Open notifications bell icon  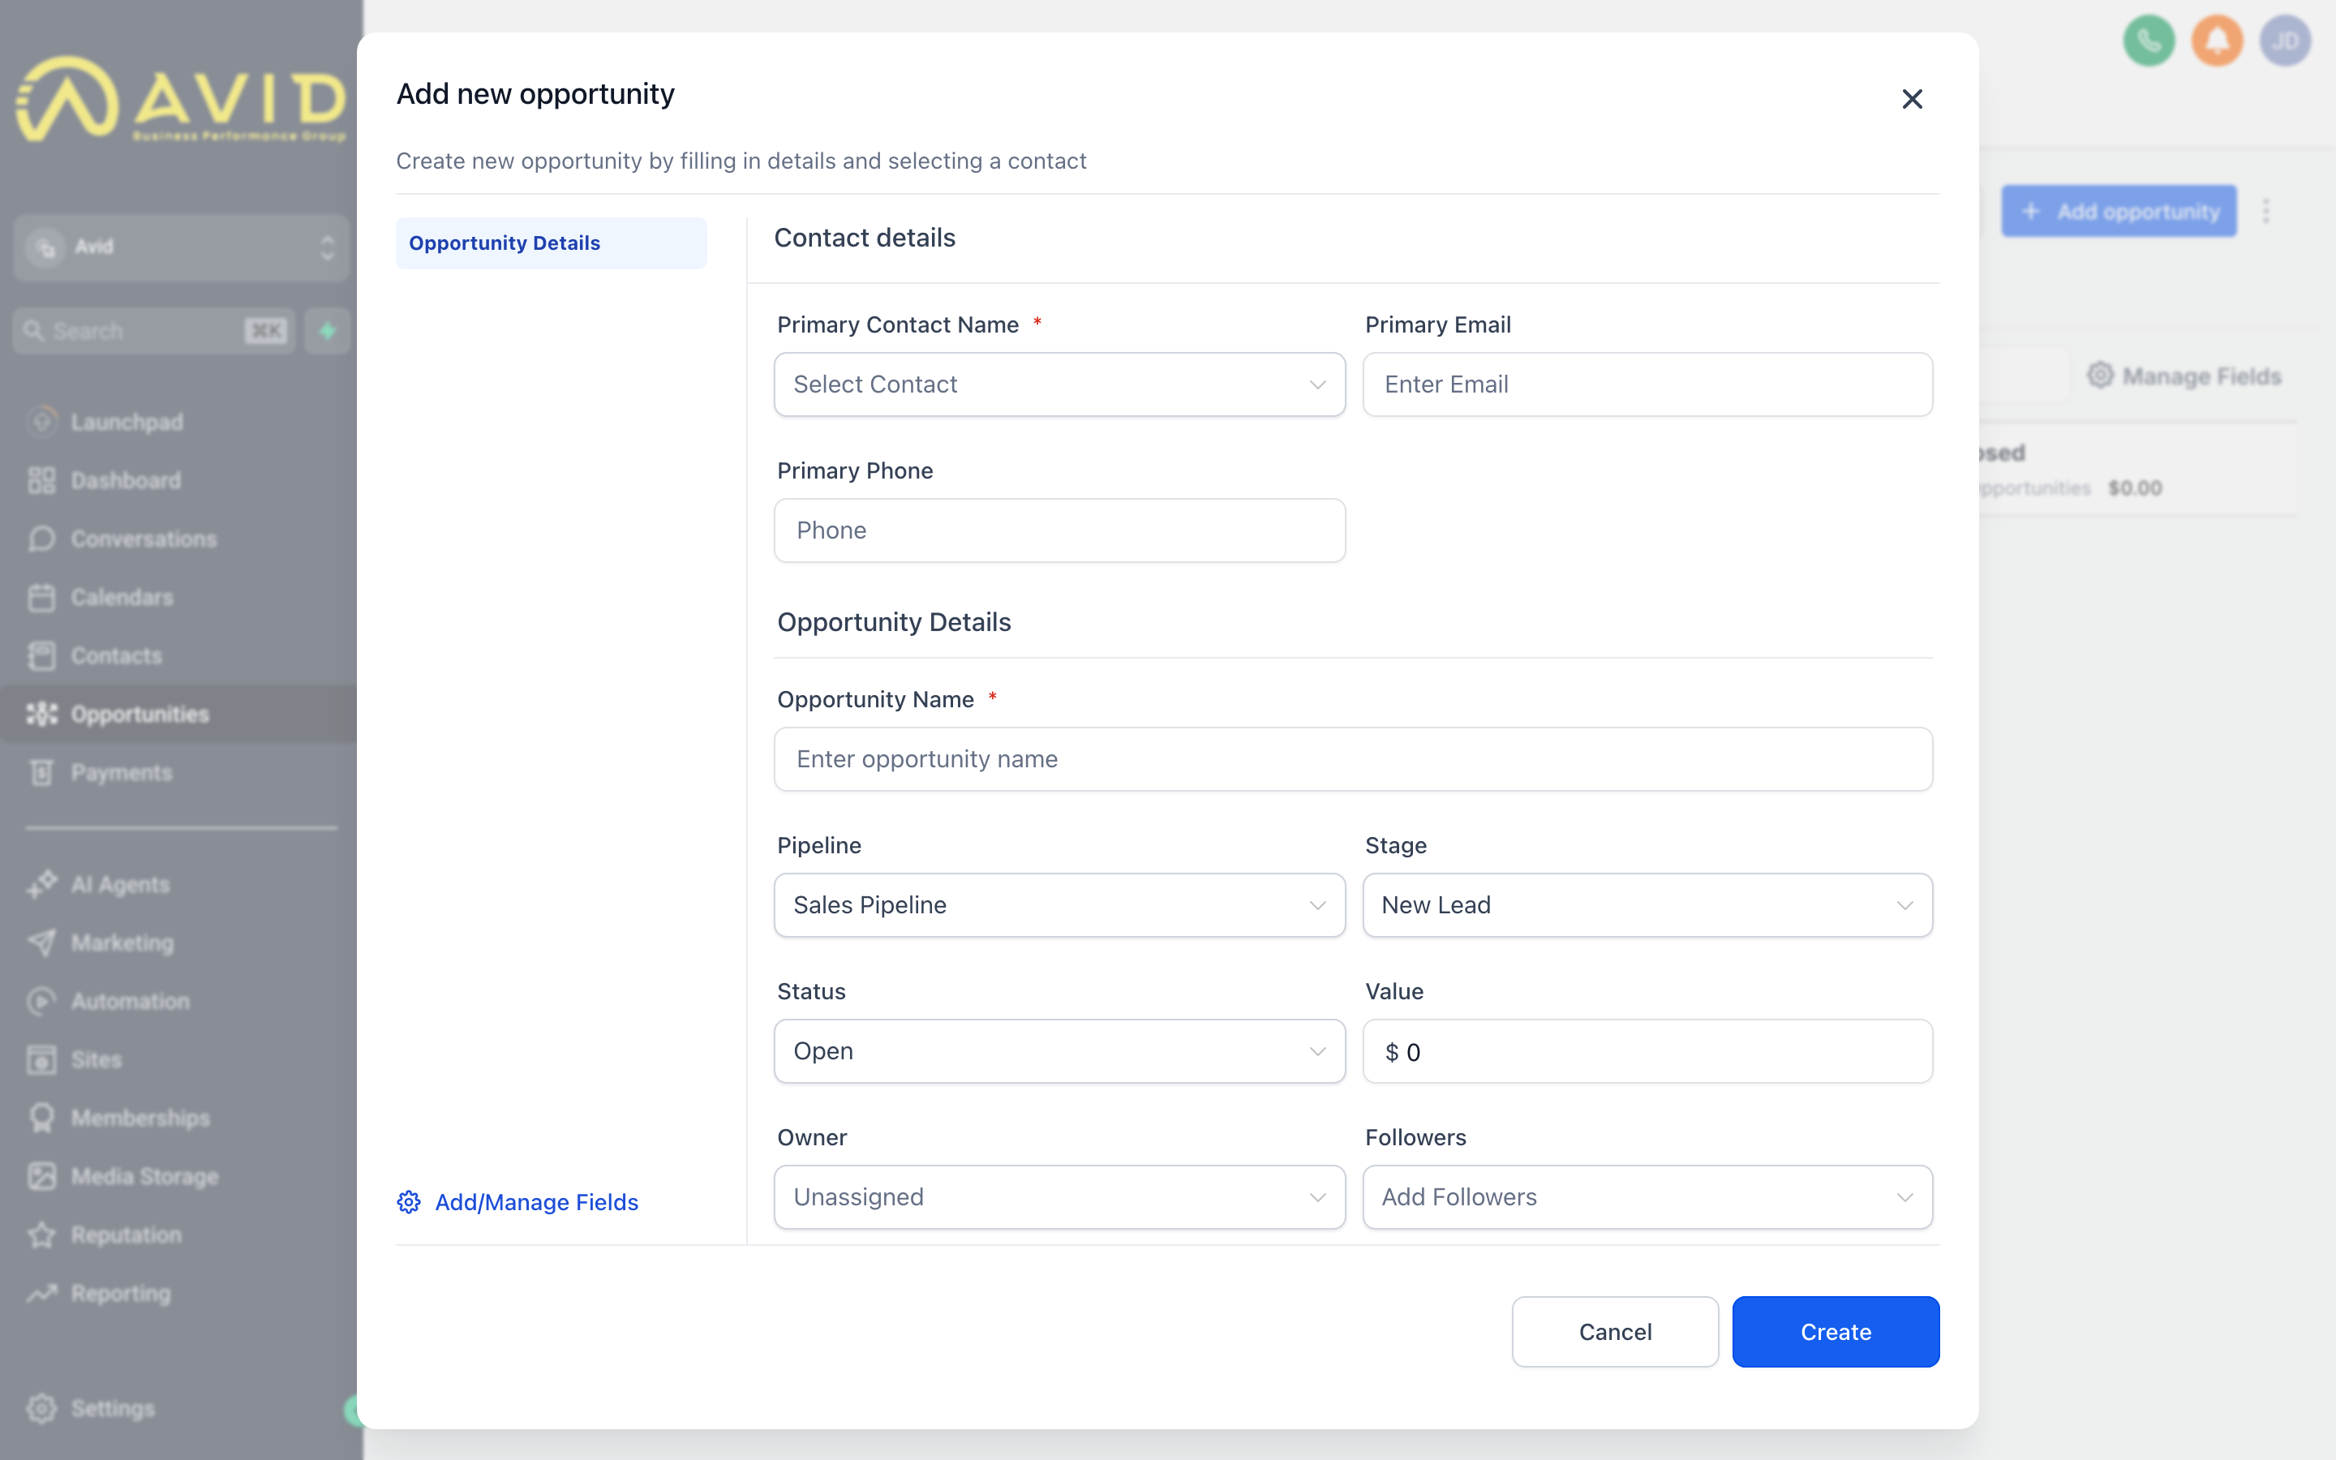click(2216, 41)
